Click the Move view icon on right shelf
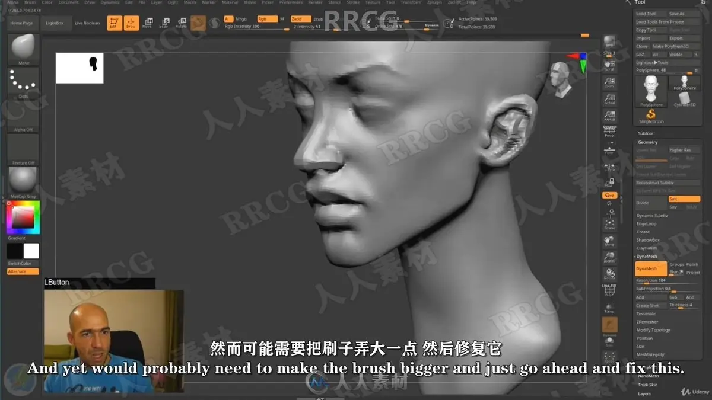This screenshot has width=712, height=400. click(609, 240)
